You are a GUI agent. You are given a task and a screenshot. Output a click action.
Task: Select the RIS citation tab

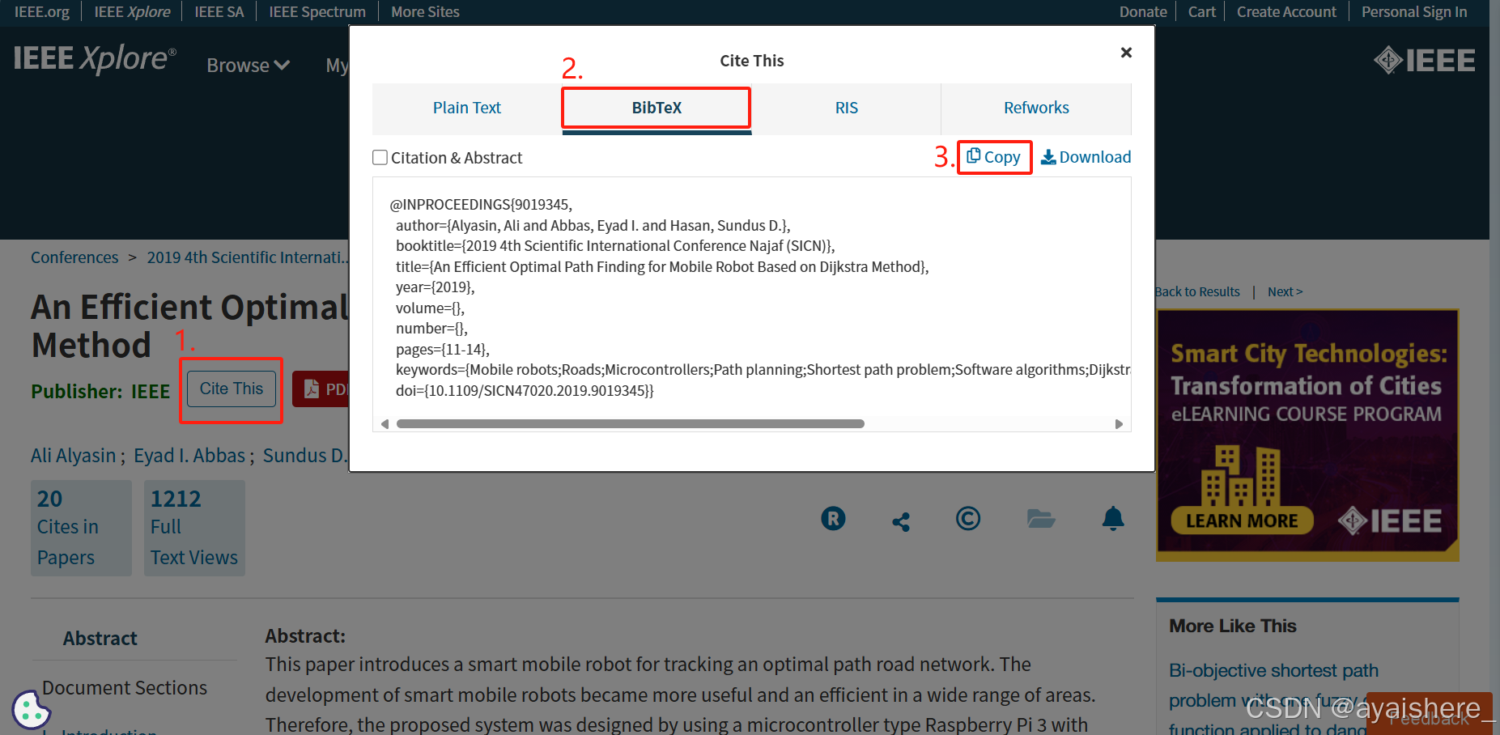pyautogui.click(x=846, y=108)
